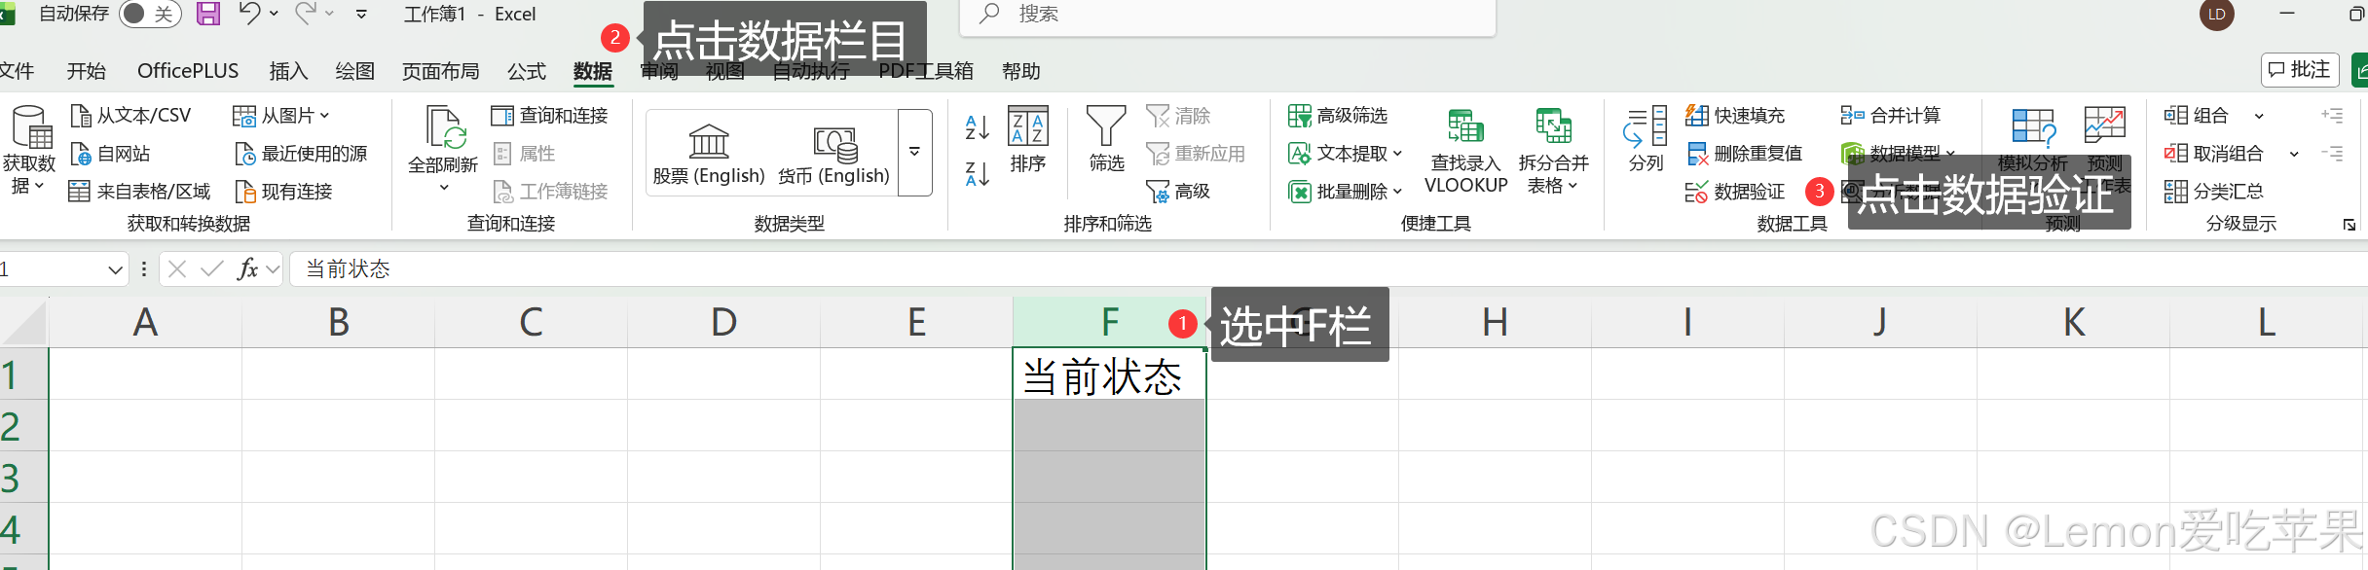Open the 从图片 dropdown

point(281,116)
